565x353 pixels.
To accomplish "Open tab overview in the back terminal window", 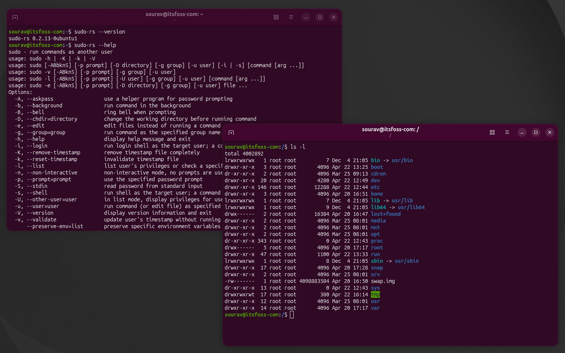I will (276, 17).
